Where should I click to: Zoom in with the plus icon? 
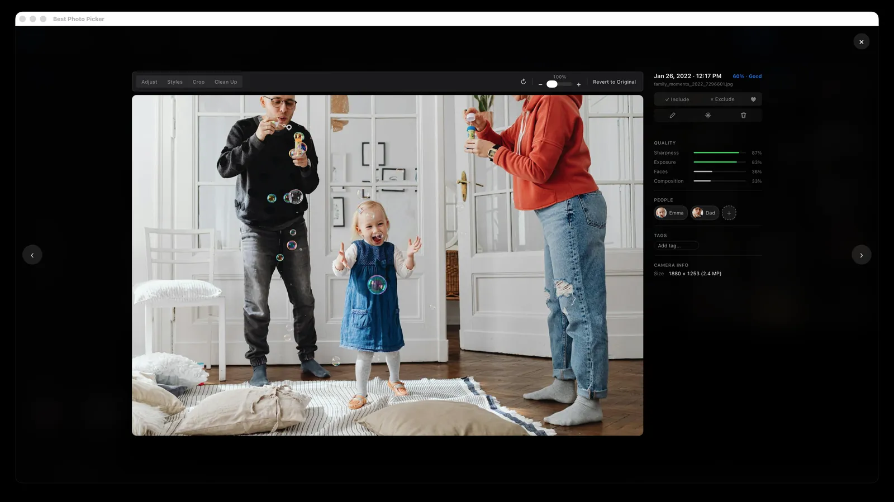(579, 84)
